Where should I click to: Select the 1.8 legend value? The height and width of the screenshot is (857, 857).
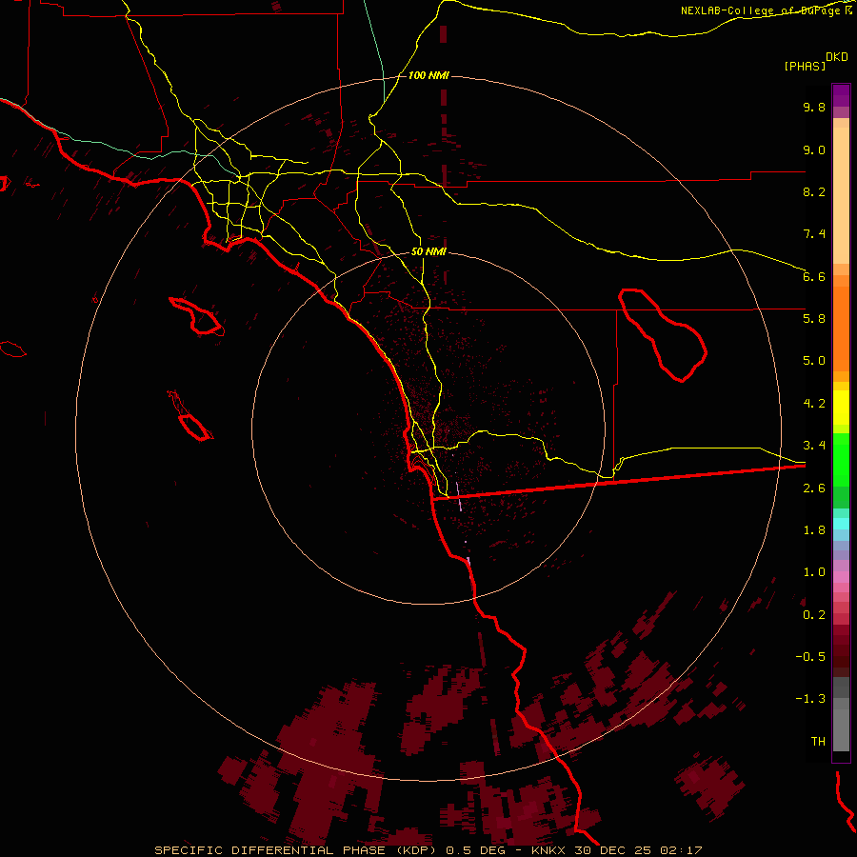point(814,530)
